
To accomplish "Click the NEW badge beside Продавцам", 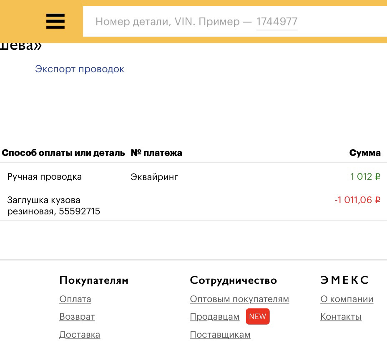I will pos(257,316).
